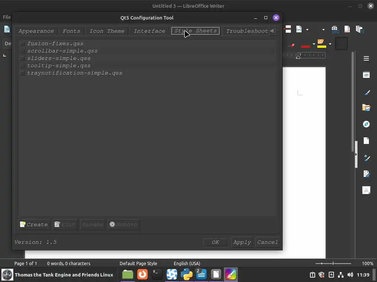Open the terminal taskbar icon
Viewport: 377px width, 282px height.
coord(157,275)
